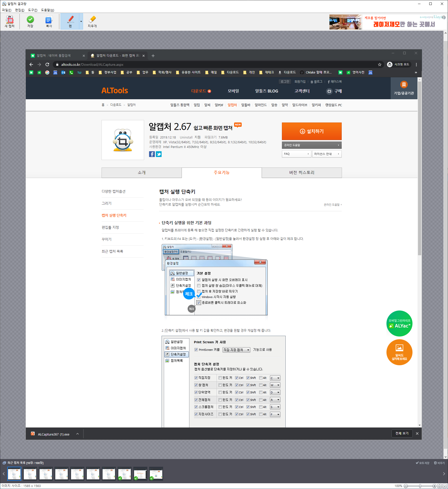Toggle 종료버튼 클릭시 트레이로 최소화 checkbox
Image resolution: width=448 pixels, height=489 pixels.
pyautogui.click(x=199, y=302)
